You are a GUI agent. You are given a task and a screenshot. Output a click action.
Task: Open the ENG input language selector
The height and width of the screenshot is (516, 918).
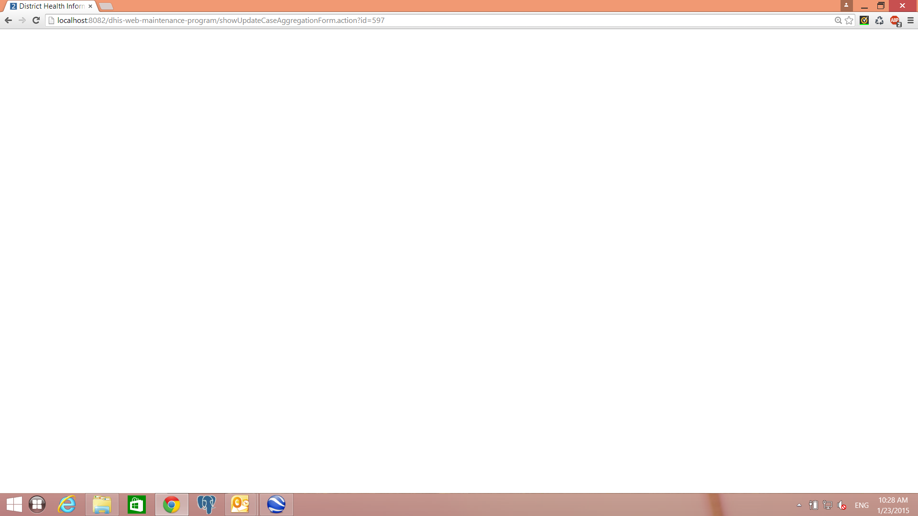pyautogui.click(x=862, y=505)
